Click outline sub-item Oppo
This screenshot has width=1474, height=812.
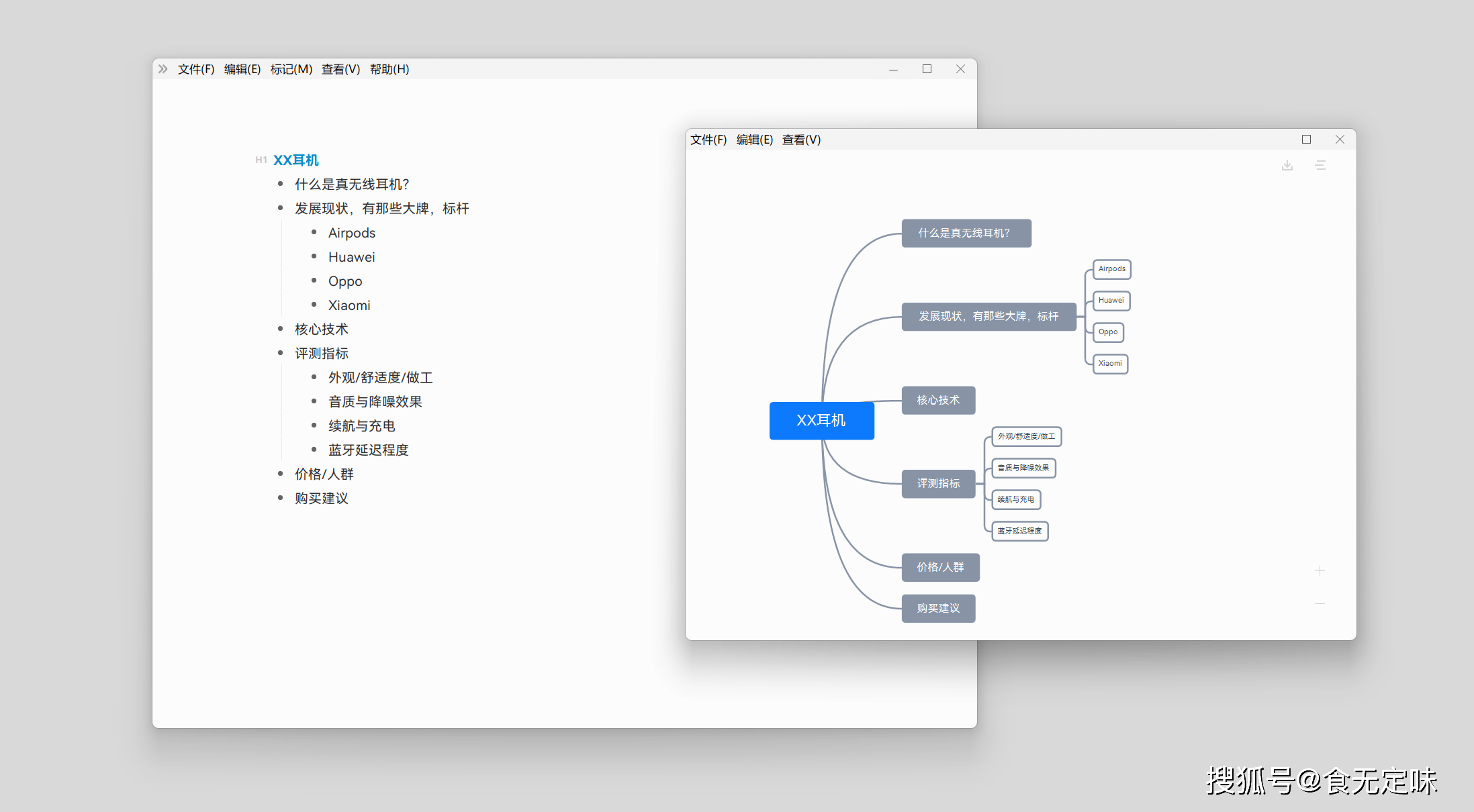point(345,281)
